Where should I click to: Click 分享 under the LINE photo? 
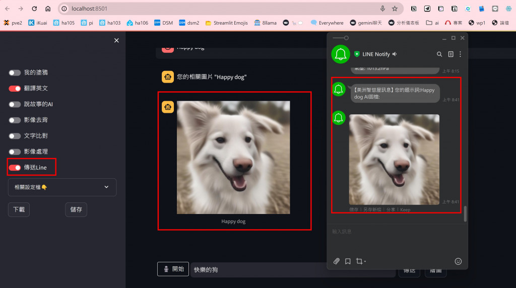click(391, 209)
